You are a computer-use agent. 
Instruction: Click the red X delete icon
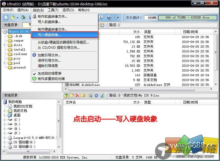[77, 96]
